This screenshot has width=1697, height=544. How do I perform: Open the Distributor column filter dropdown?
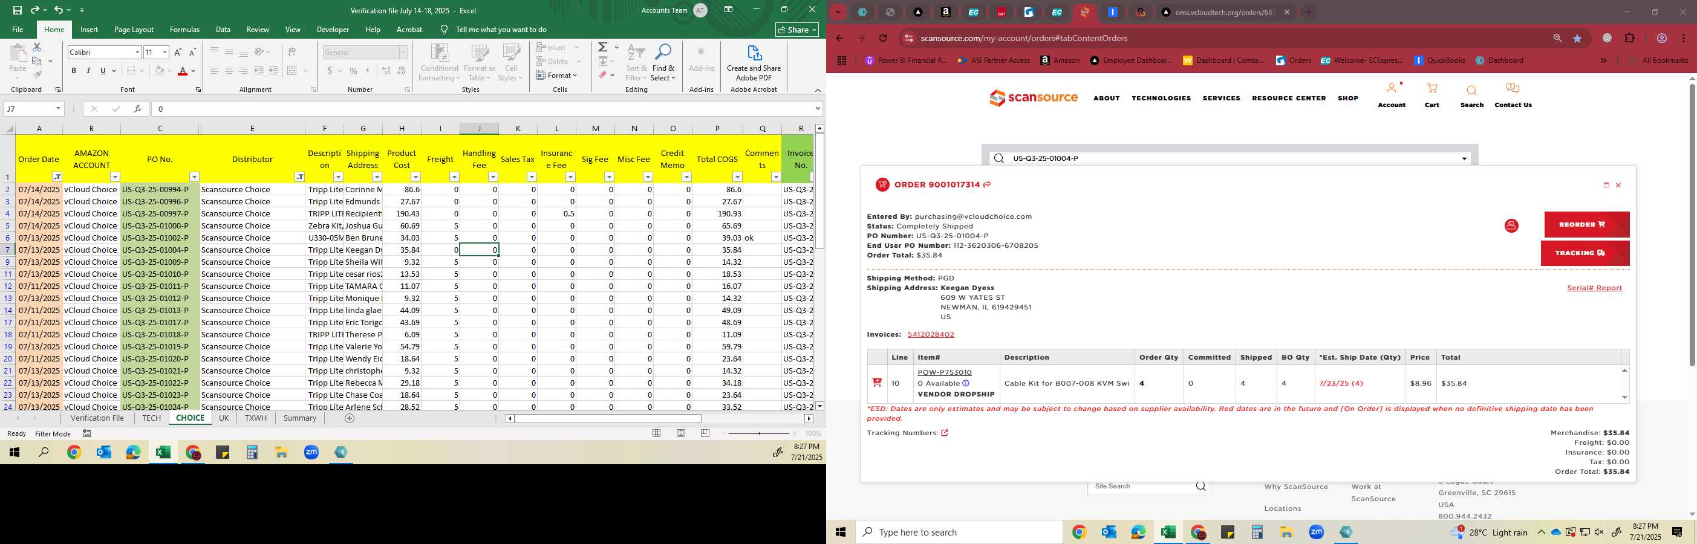[300, 177]
